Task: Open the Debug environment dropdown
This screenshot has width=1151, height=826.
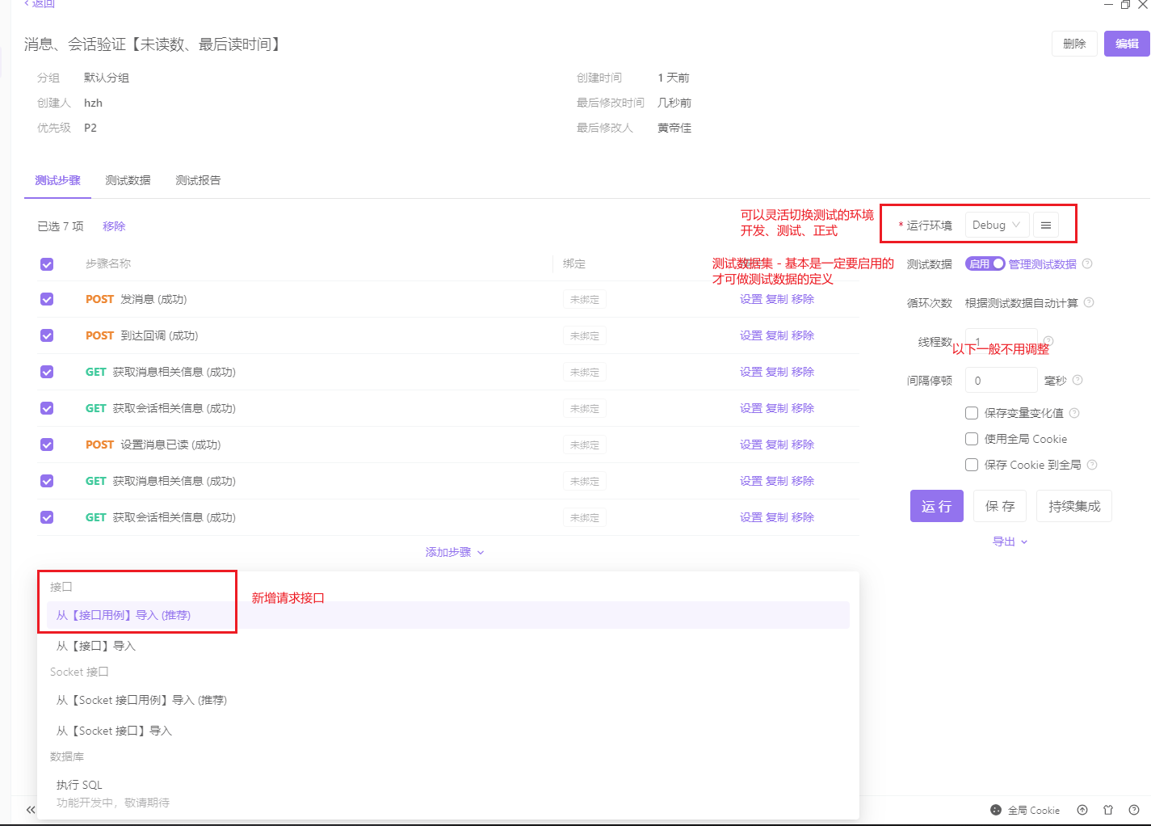Action: (997, 225)
